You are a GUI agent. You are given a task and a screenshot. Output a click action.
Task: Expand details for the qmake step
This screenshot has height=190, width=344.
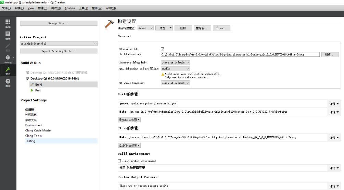334,103
